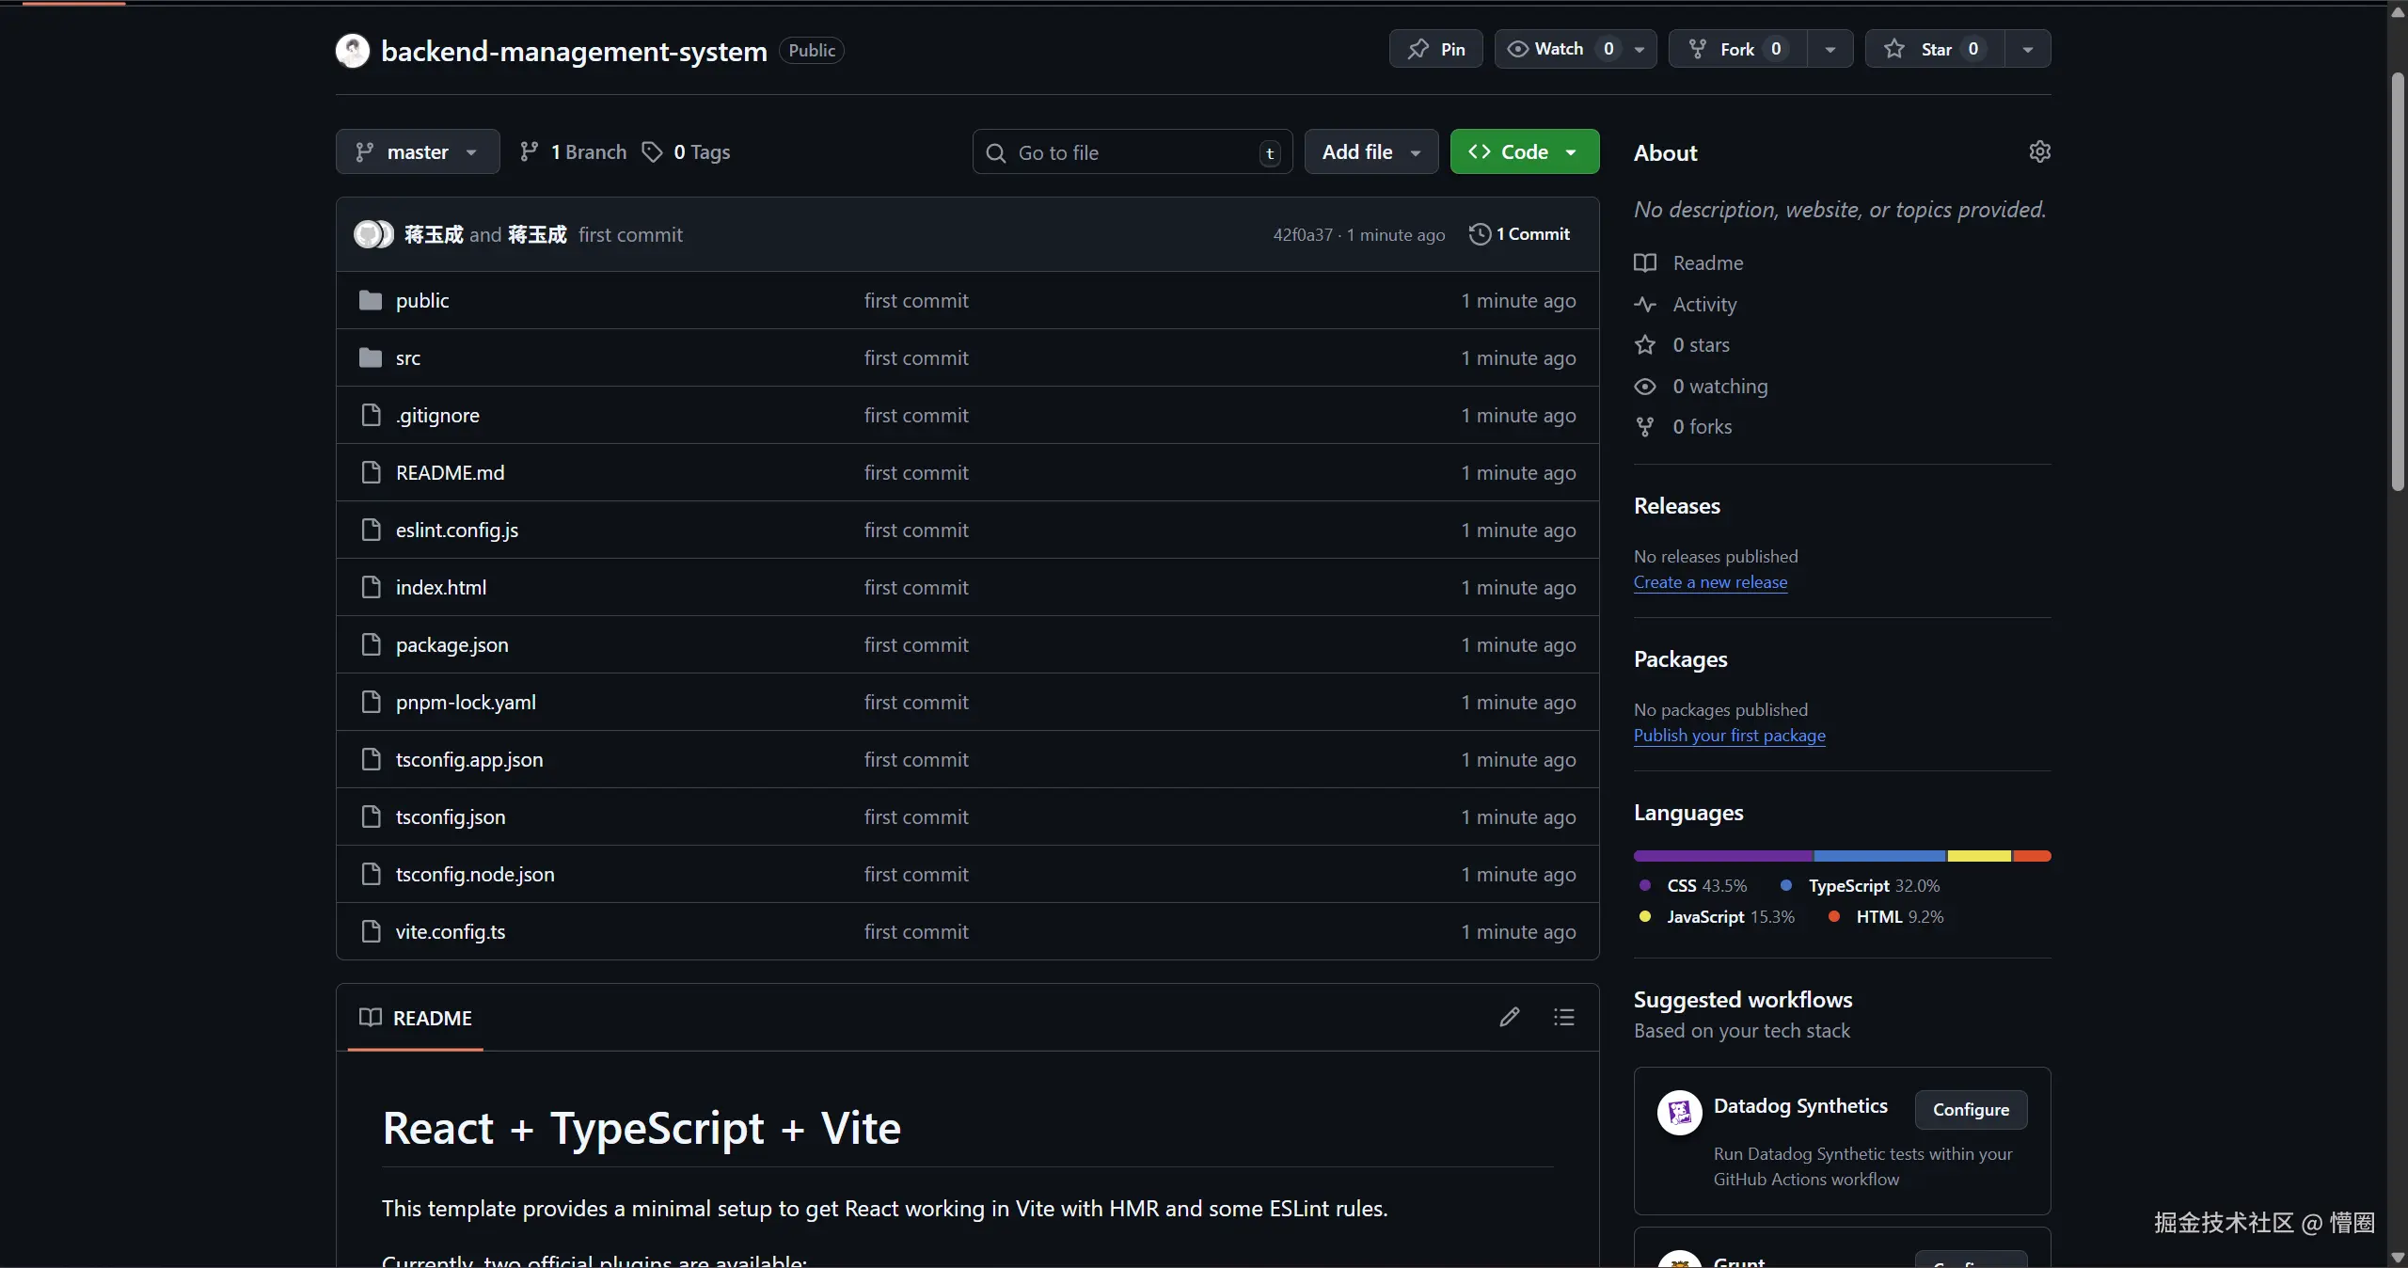
Task: Expand the Add file dropdown
Action: 1370,151
